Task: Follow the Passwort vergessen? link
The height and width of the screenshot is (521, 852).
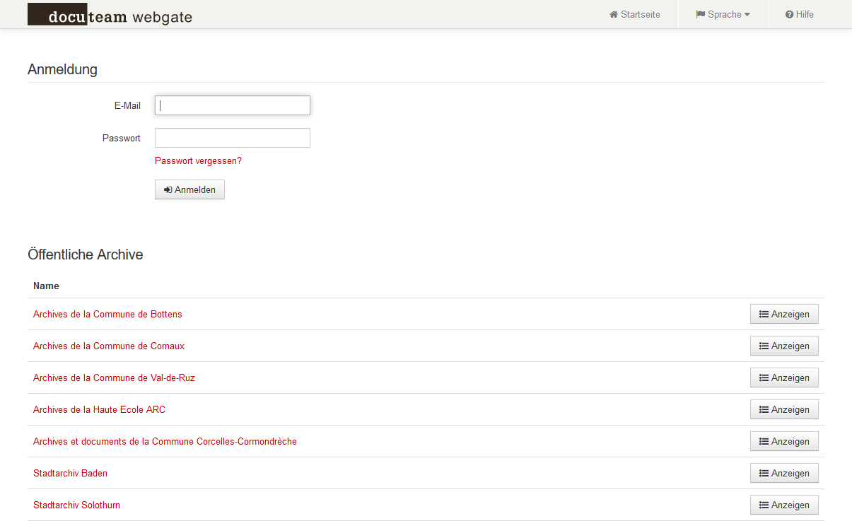Action: 198,161
